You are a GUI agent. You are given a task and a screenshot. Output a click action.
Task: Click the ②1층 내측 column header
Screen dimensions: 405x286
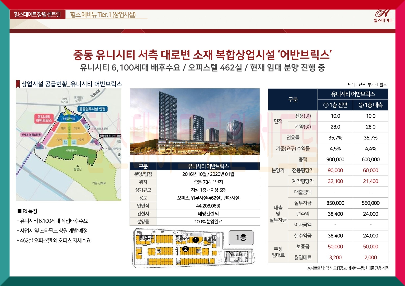click(x=371, y=105)
